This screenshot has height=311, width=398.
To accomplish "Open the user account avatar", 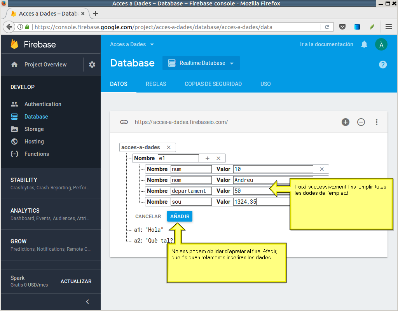I will (381, 44).
